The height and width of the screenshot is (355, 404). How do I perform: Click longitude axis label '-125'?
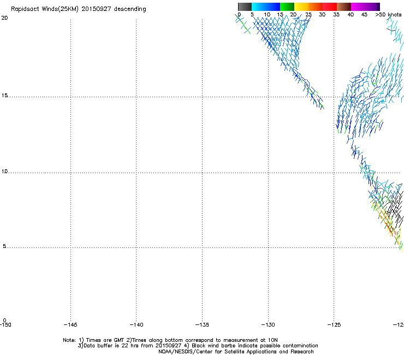(x=334, y=325)
